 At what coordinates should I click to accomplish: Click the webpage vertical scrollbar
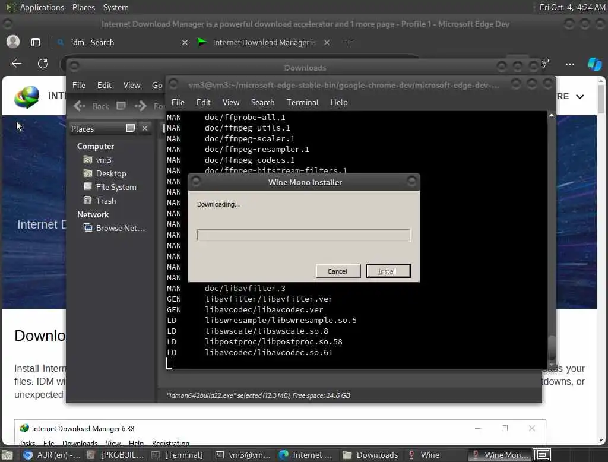(601, 99)
